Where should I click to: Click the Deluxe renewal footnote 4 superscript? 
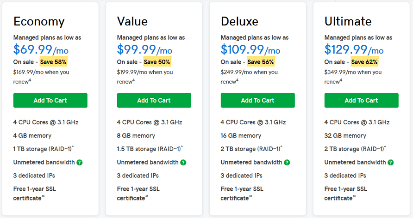coord(238,80)
